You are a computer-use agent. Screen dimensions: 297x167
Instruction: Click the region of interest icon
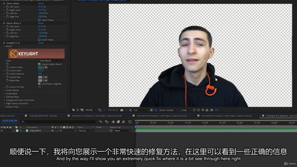151,110
